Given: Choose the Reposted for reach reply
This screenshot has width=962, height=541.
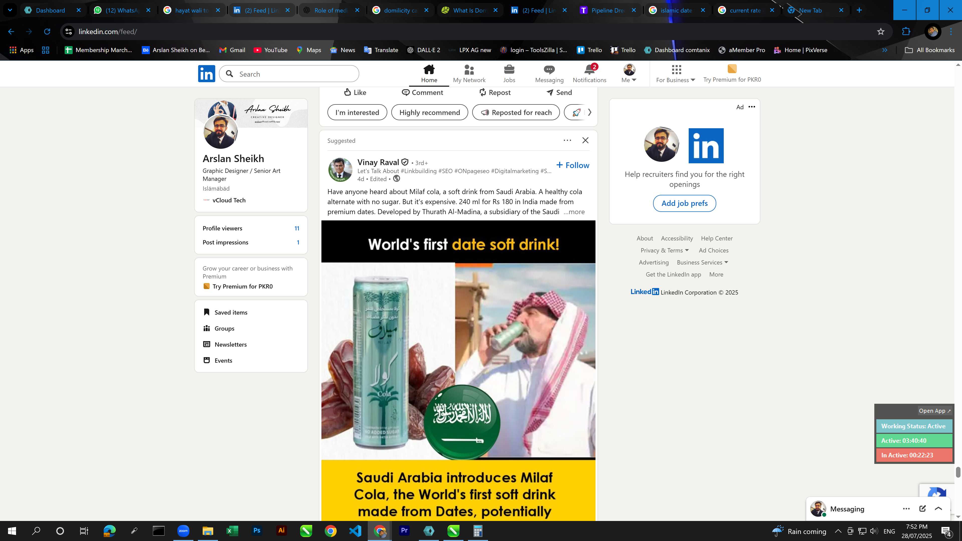Looking at the screenshot, I should pos(516,112).
